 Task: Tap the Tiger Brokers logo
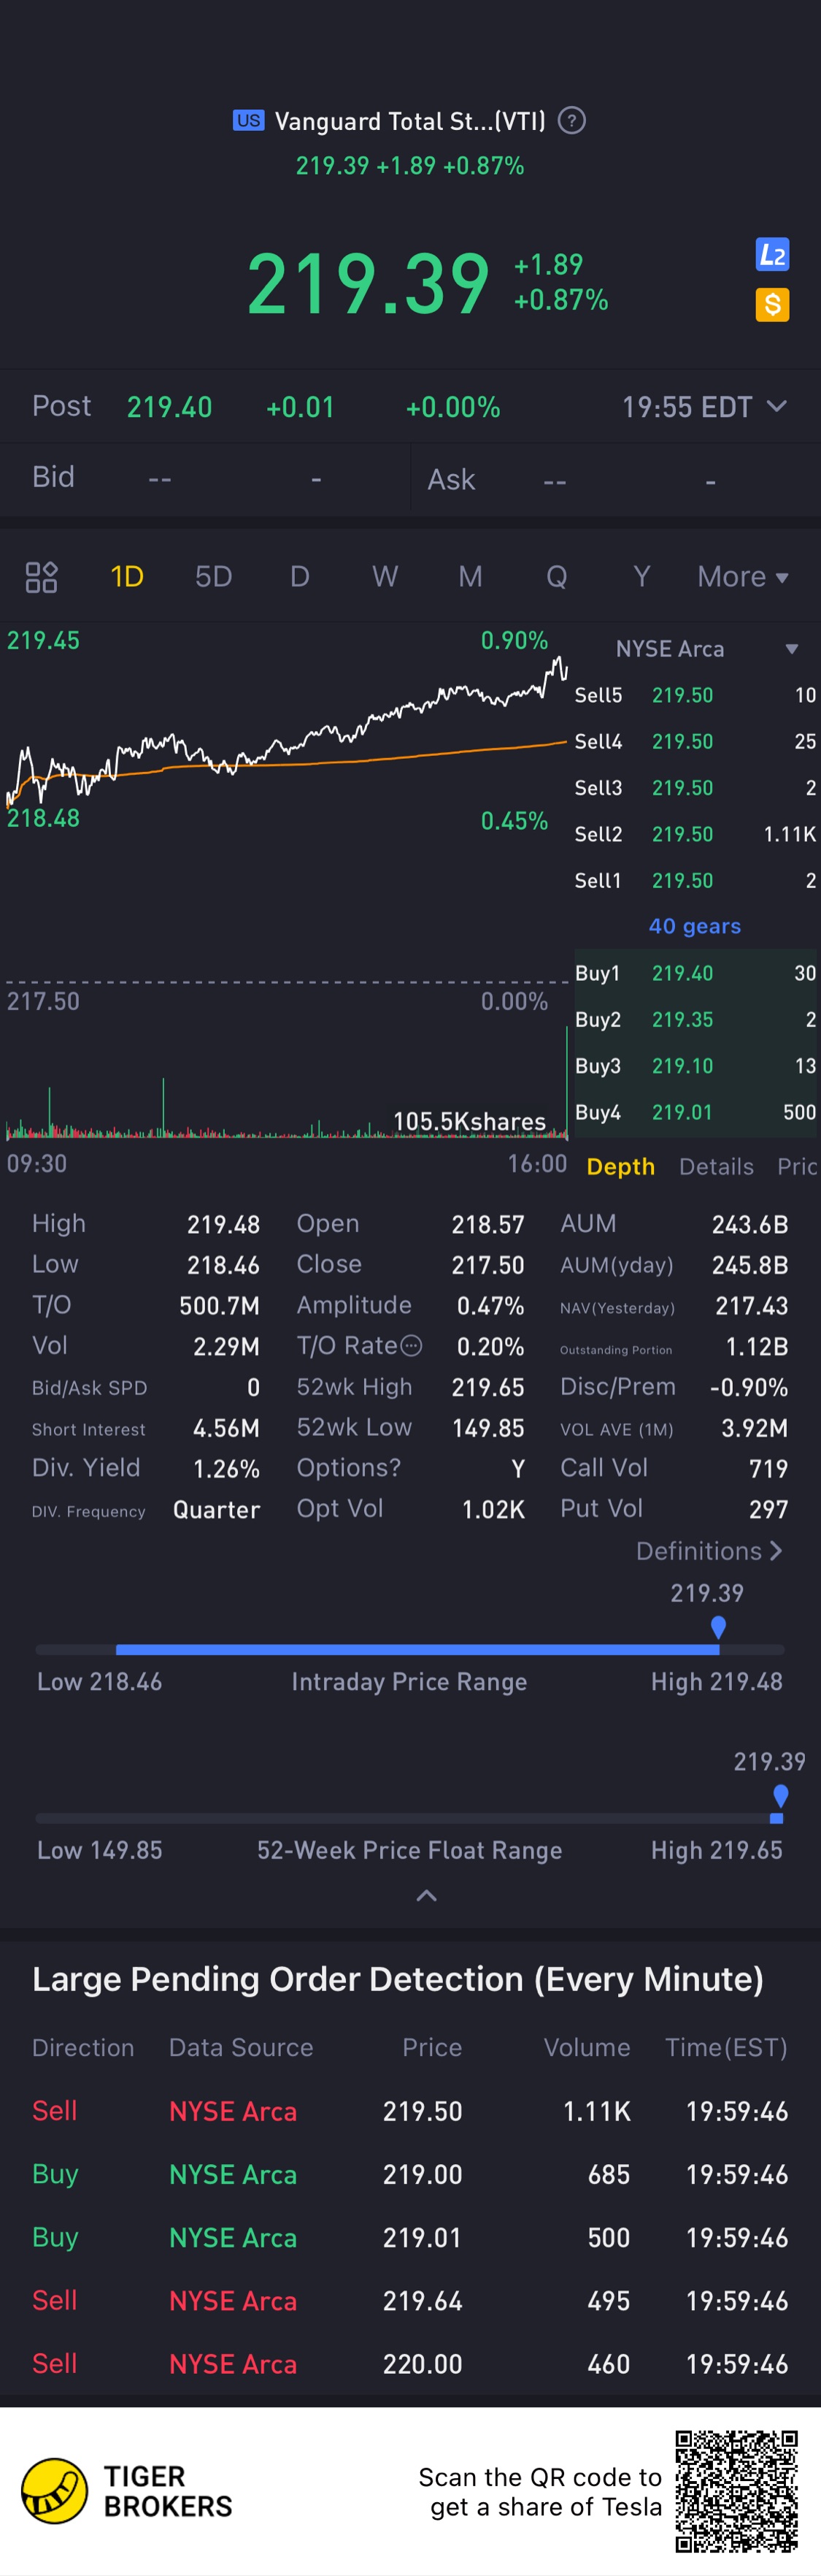click(55, 2490)
